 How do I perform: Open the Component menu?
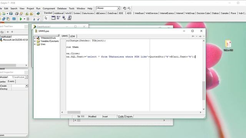click(49, 8)
